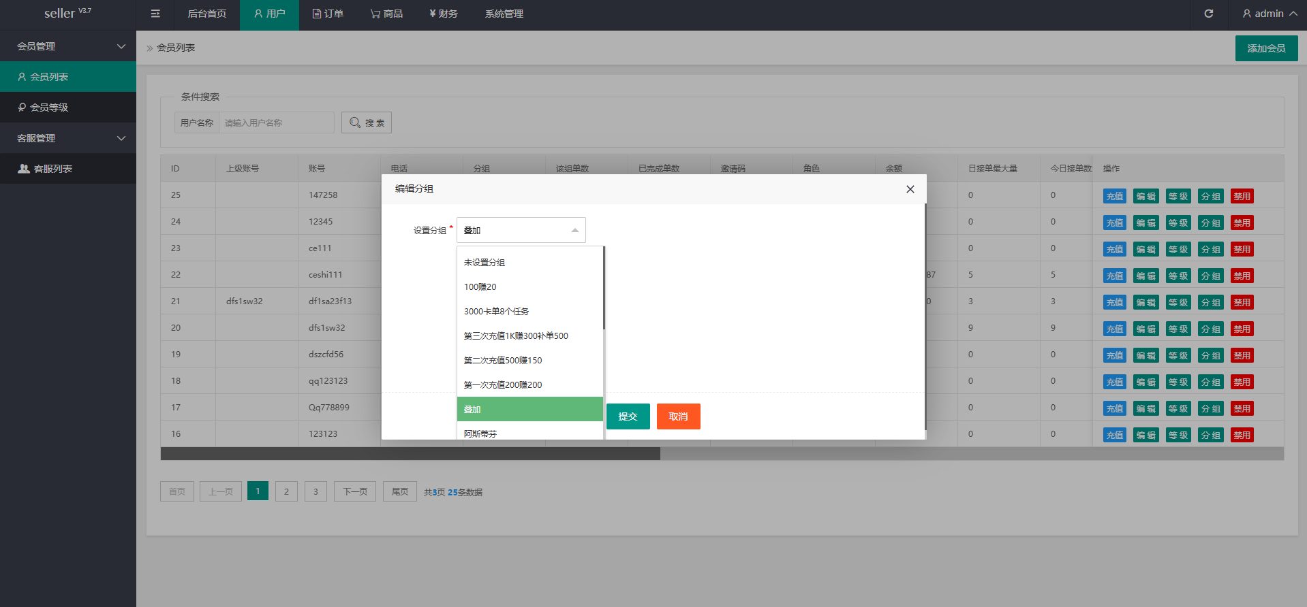Click 分组 for the user qq123123 row

tap(1211, 382)
